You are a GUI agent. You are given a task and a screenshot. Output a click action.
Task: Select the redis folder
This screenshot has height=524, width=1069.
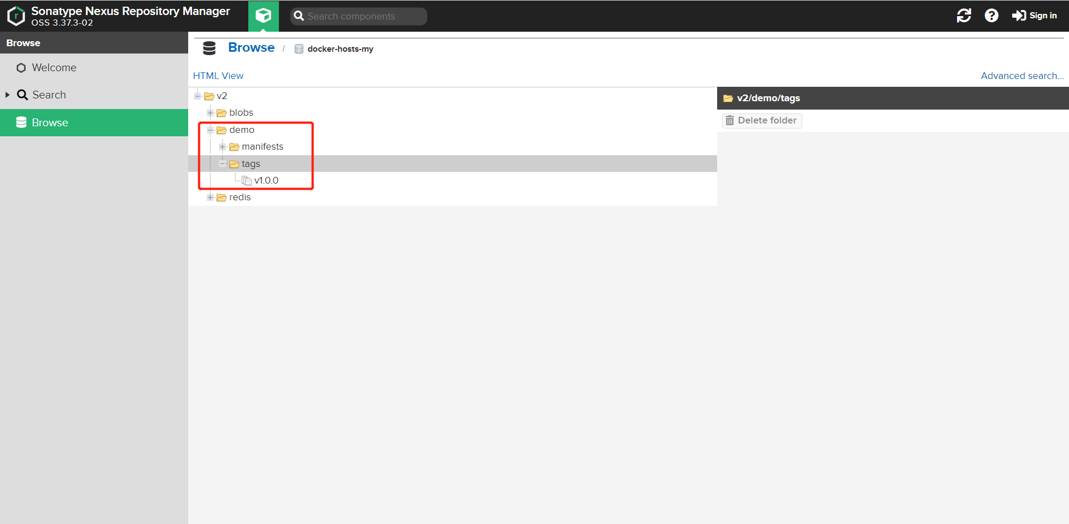(240, 197)
